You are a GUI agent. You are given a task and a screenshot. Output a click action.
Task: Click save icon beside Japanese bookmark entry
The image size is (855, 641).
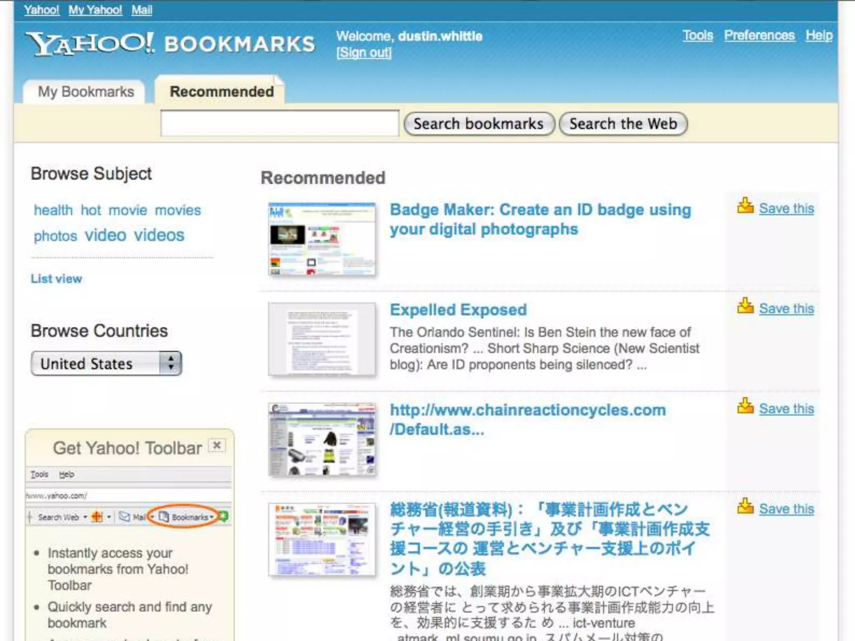[x=745, y=506]
